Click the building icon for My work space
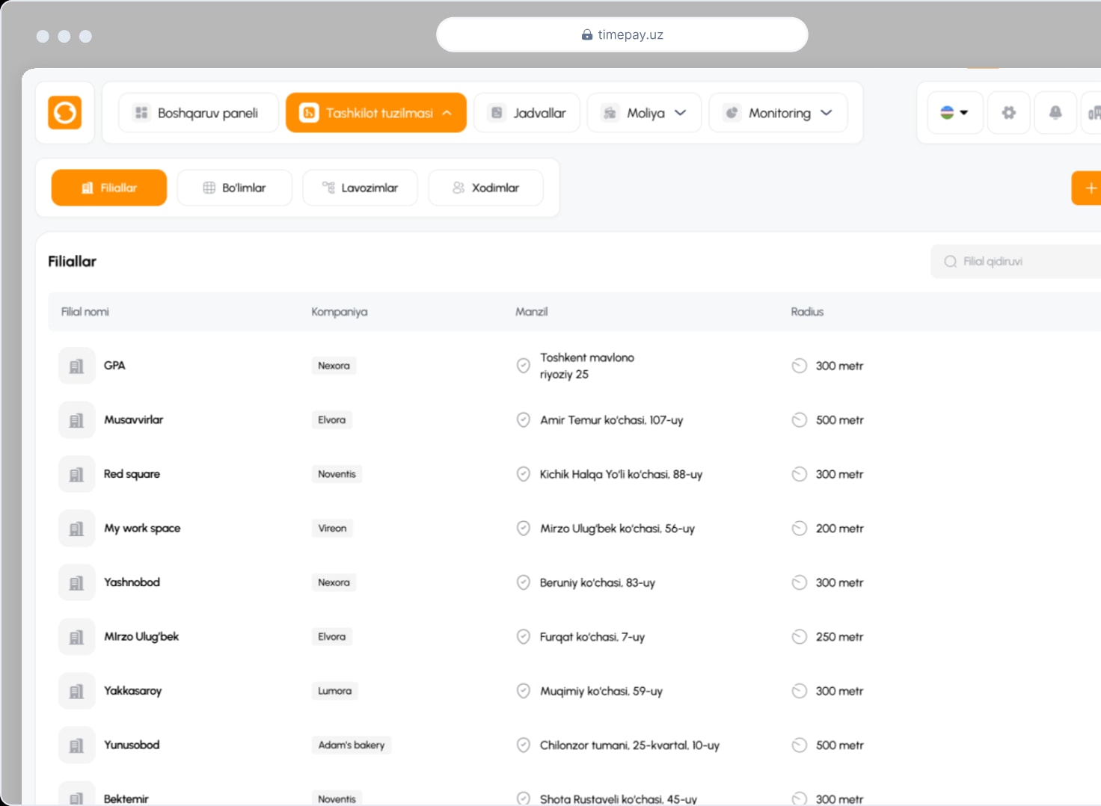This screenshot has height=806, width=1101. tap(77, 529)
